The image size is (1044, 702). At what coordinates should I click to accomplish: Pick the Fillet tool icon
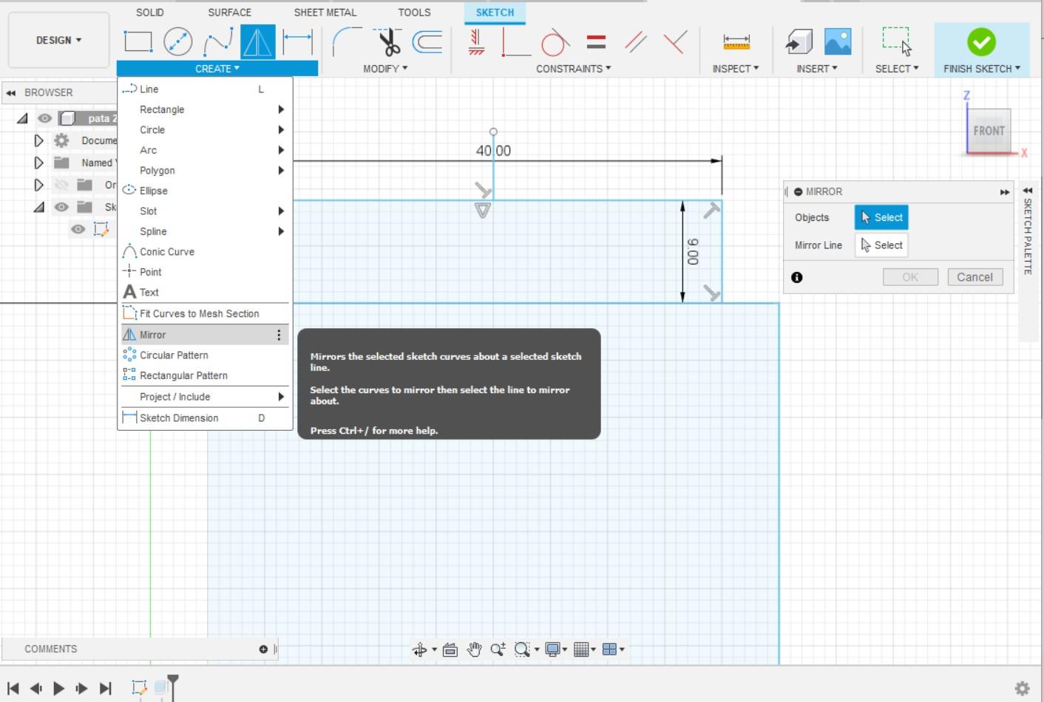pyautogui.click(x=347, y=41)
